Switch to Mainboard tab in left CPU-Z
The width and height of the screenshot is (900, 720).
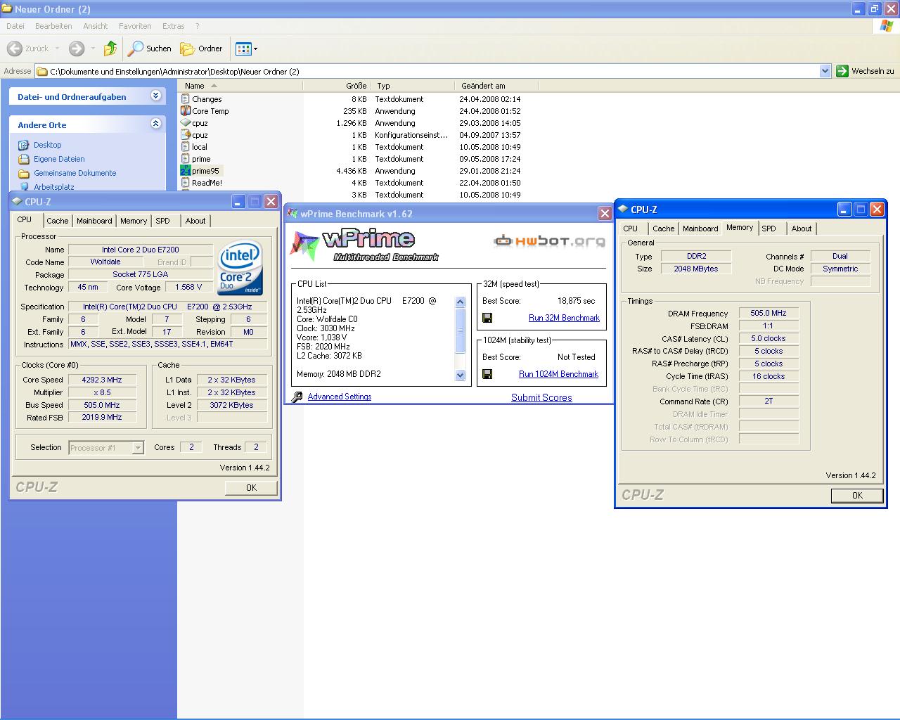(94, 221)
